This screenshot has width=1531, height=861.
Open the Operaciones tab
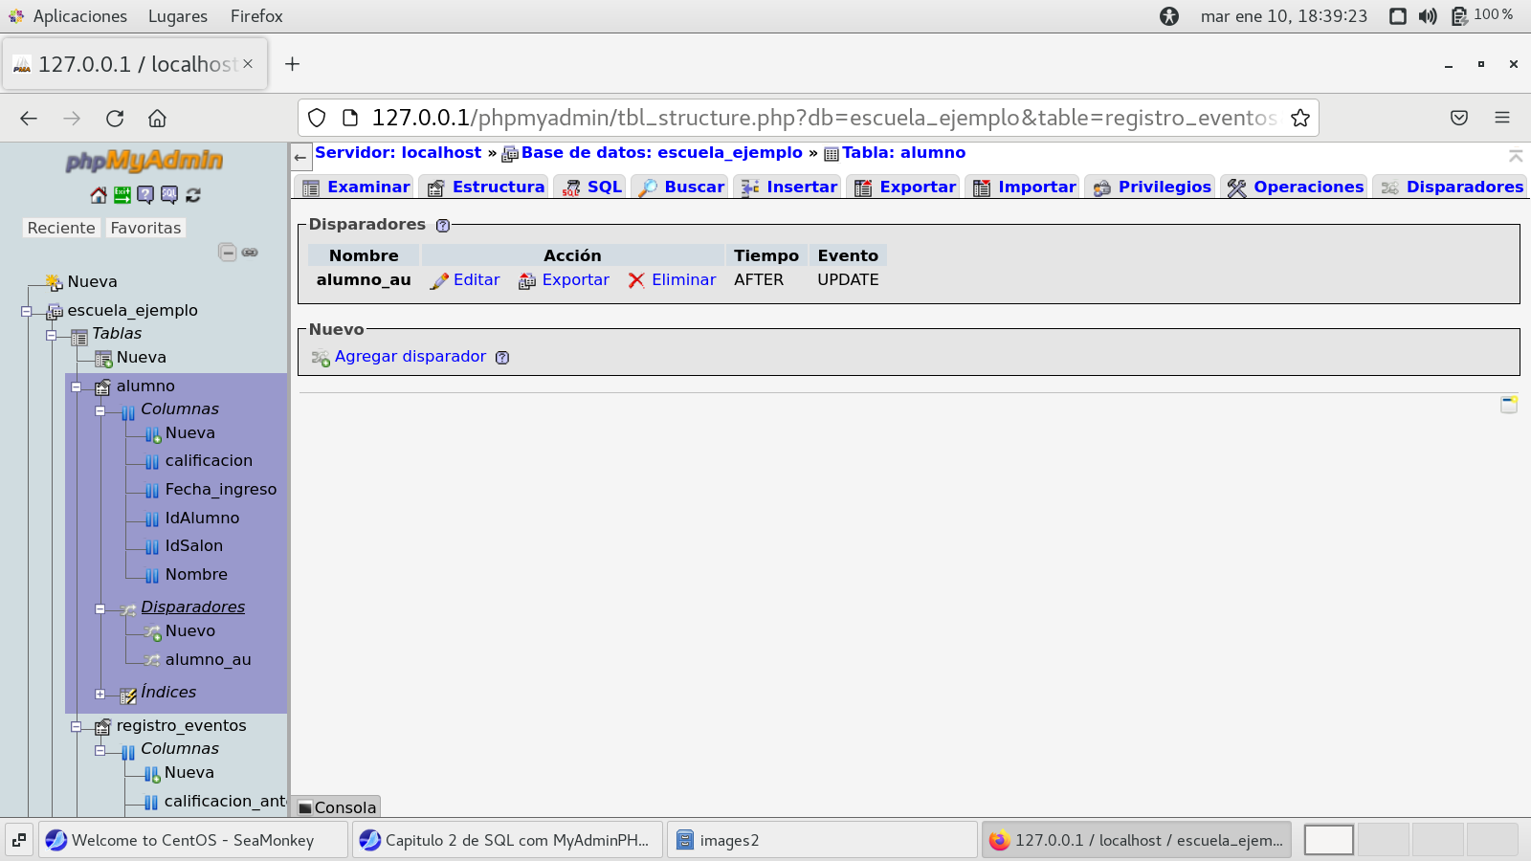tap(1297, 188)
